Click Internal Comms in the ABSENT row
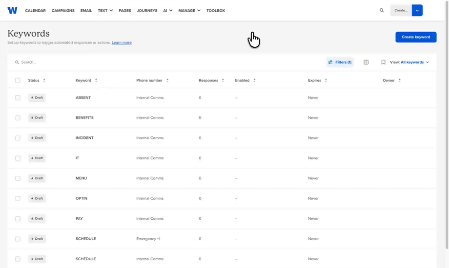The image size is (449, 268). pos(150,97)
